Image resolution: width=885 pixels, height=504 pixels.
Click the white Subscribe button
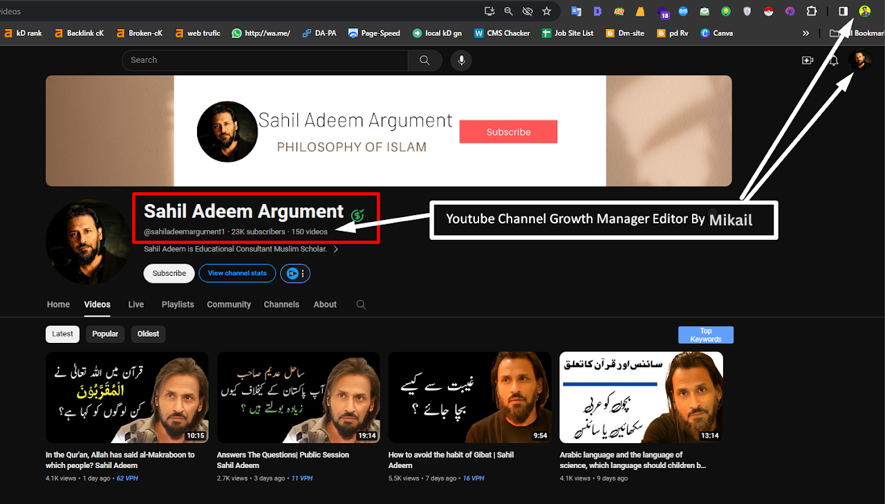point(169,273)
